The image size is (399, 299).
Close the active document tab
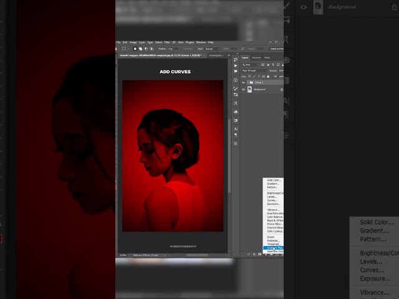204,55
